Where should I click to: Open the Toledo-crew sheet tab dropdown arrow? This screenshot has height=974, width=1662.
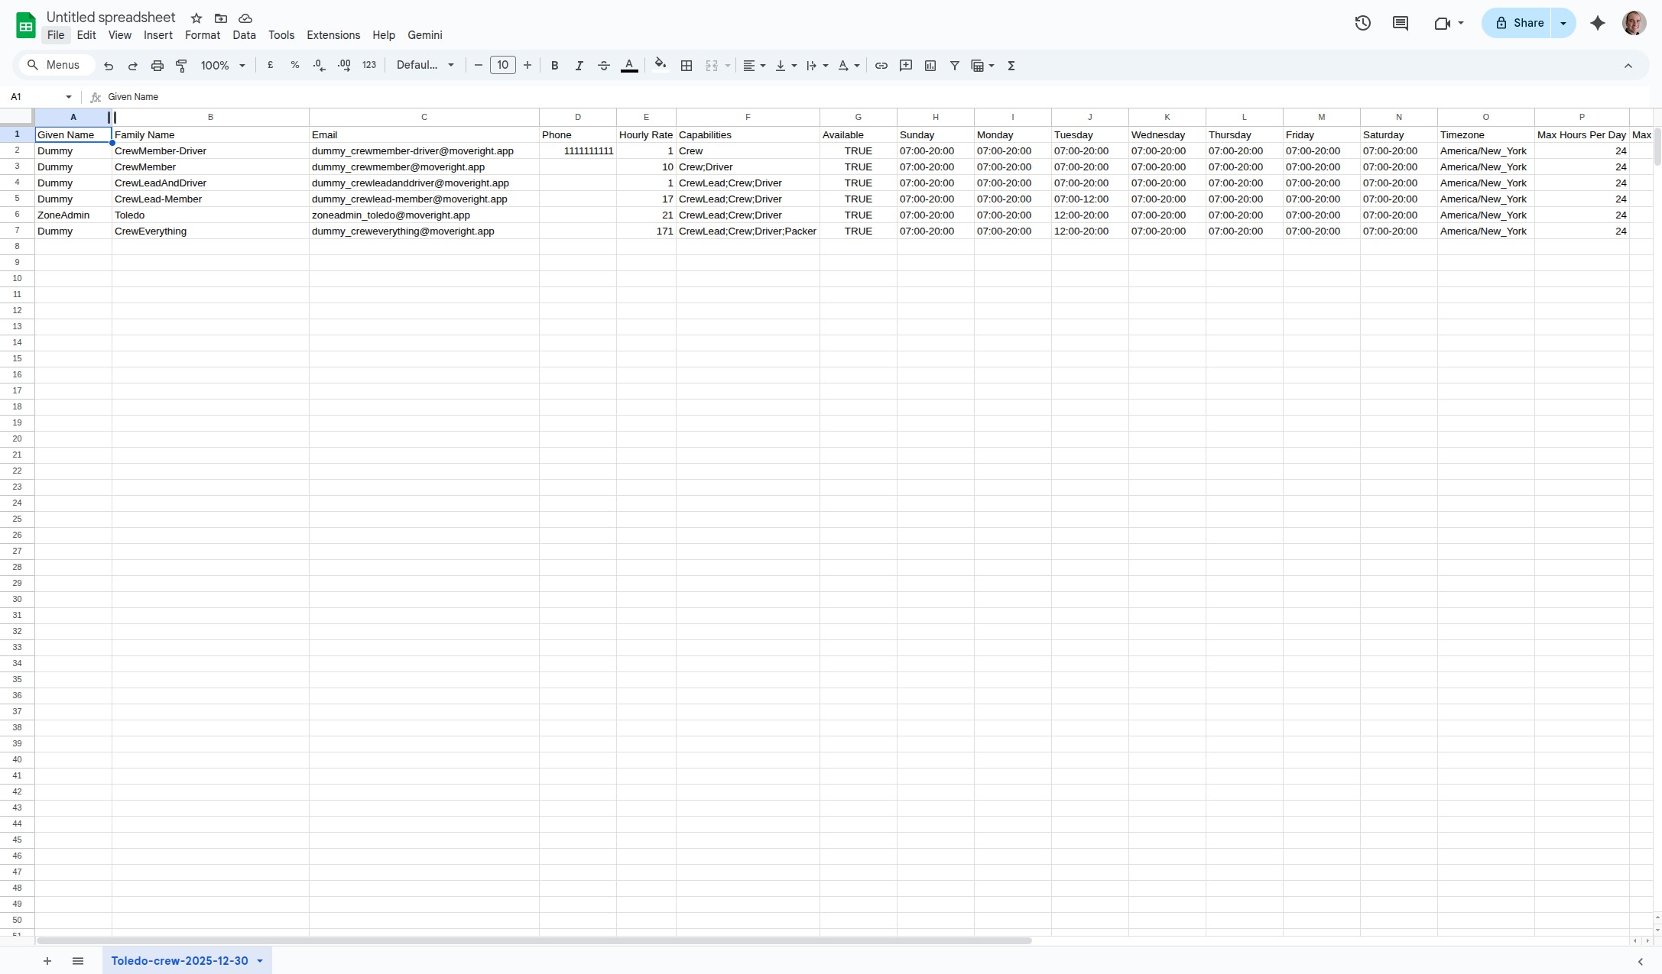(x=260, y=961)
